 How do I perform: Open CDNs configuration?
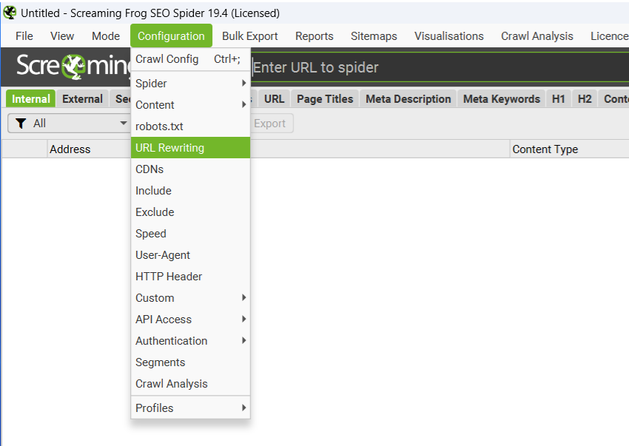(x=190, y=169)
